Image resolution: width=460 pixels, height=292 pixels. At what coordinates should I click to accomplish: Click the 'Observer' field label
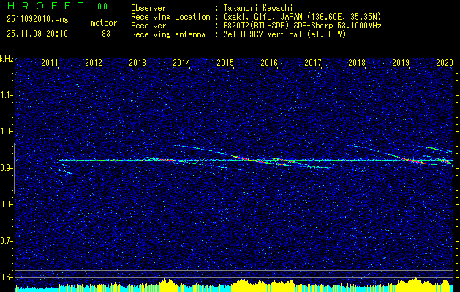148,8
